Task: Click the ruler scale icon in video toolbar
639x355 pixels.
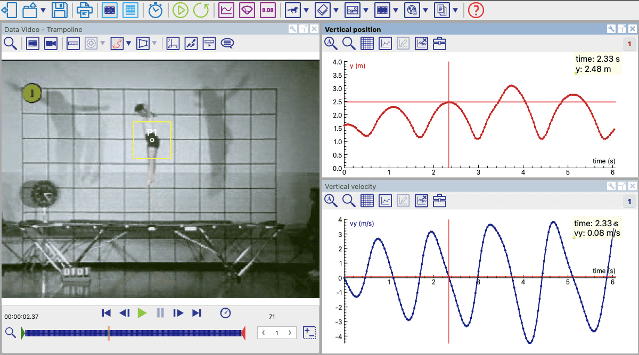Action: coord(73,44)
